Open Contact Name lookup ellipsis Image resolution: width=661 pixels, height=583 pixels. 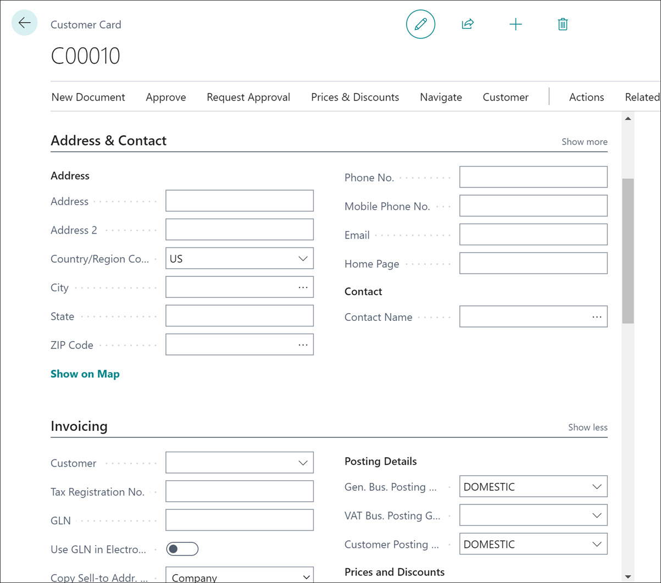[597, 317]
